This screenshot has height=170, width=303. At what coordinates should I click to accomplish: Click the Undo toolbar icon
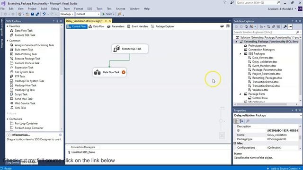click(x=44, y=14)
